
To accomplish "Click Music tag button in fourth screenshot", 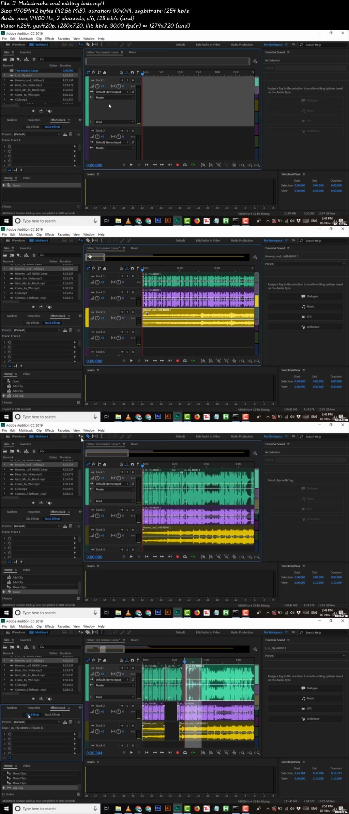I will (x=305, y=698).
